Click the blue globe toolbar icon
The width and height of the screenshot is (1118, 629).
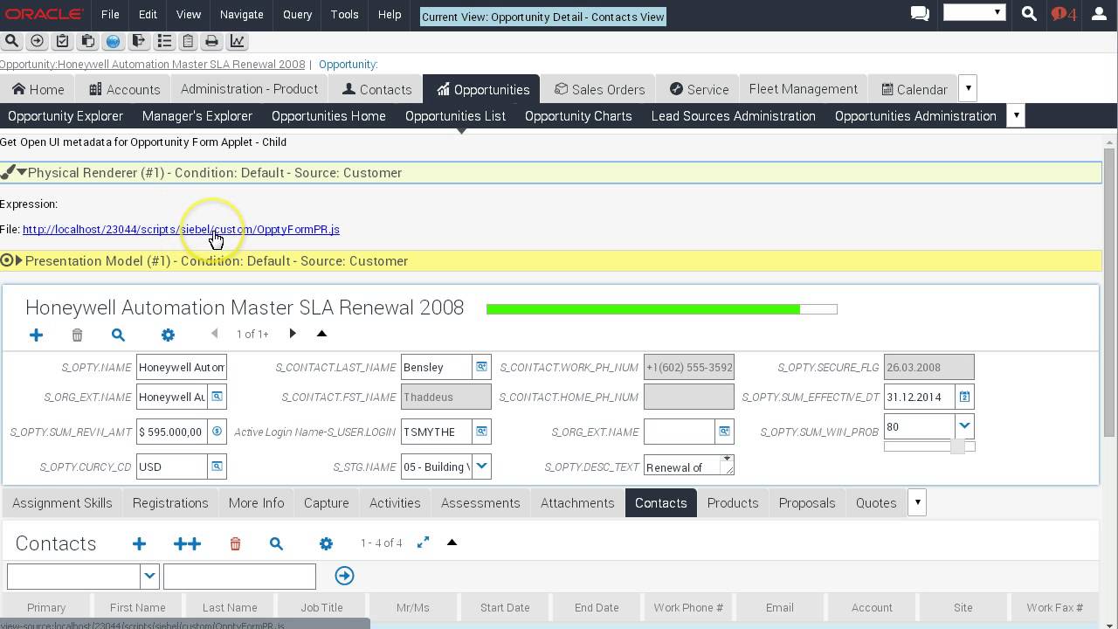113,41
